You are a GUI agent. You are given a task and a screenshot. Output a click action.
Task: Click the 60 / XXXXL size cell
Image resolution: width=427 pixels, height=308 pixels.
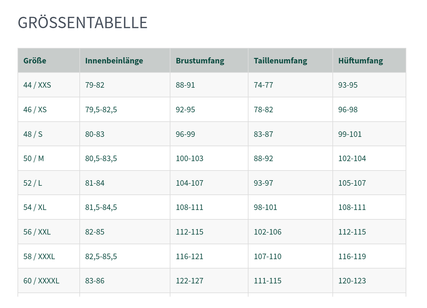click(x=41, y=281)
